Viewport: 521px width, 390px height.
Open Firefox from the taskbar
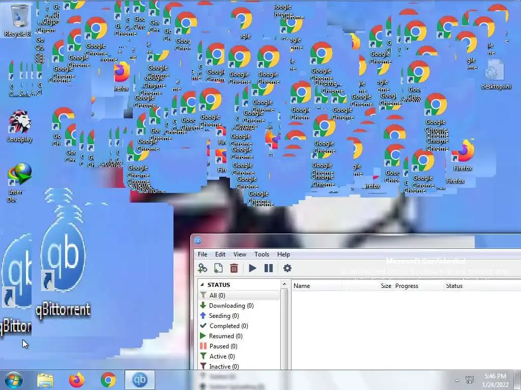[x=76, y=380]
